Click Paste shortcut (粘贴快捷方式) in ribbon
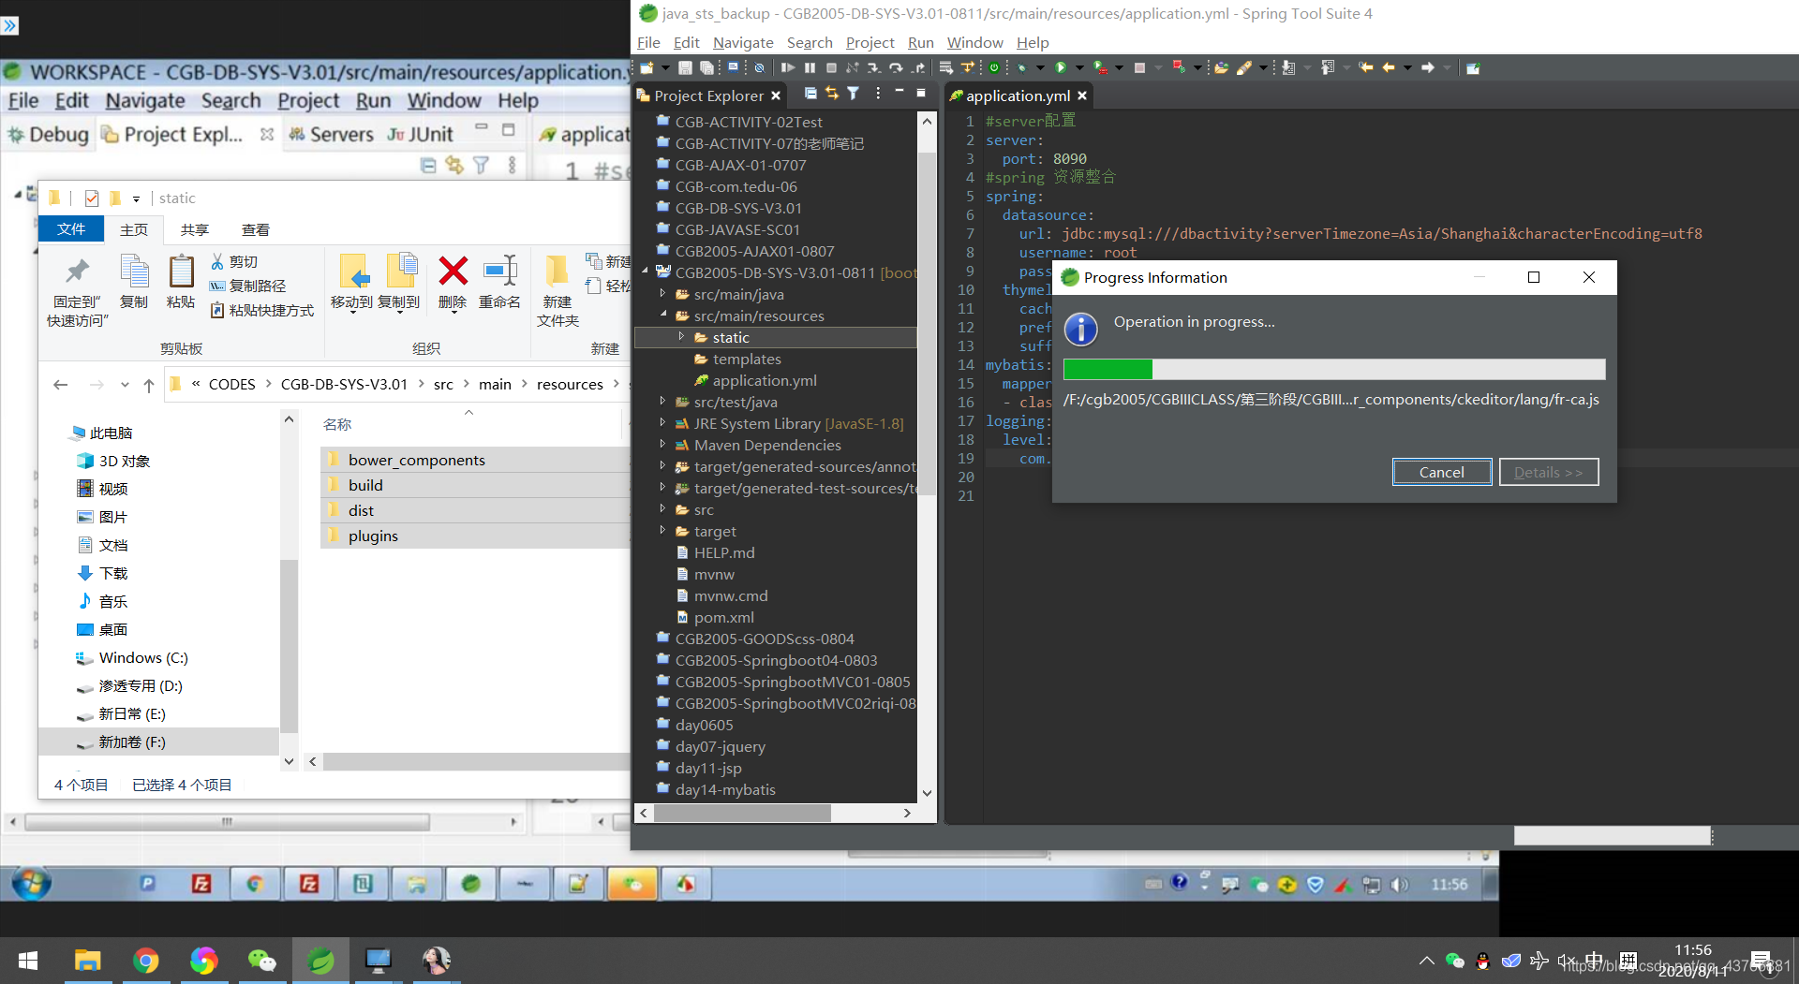Image resolution: width=1799 pixels, height=984 pixels. (x=262, y=310)
